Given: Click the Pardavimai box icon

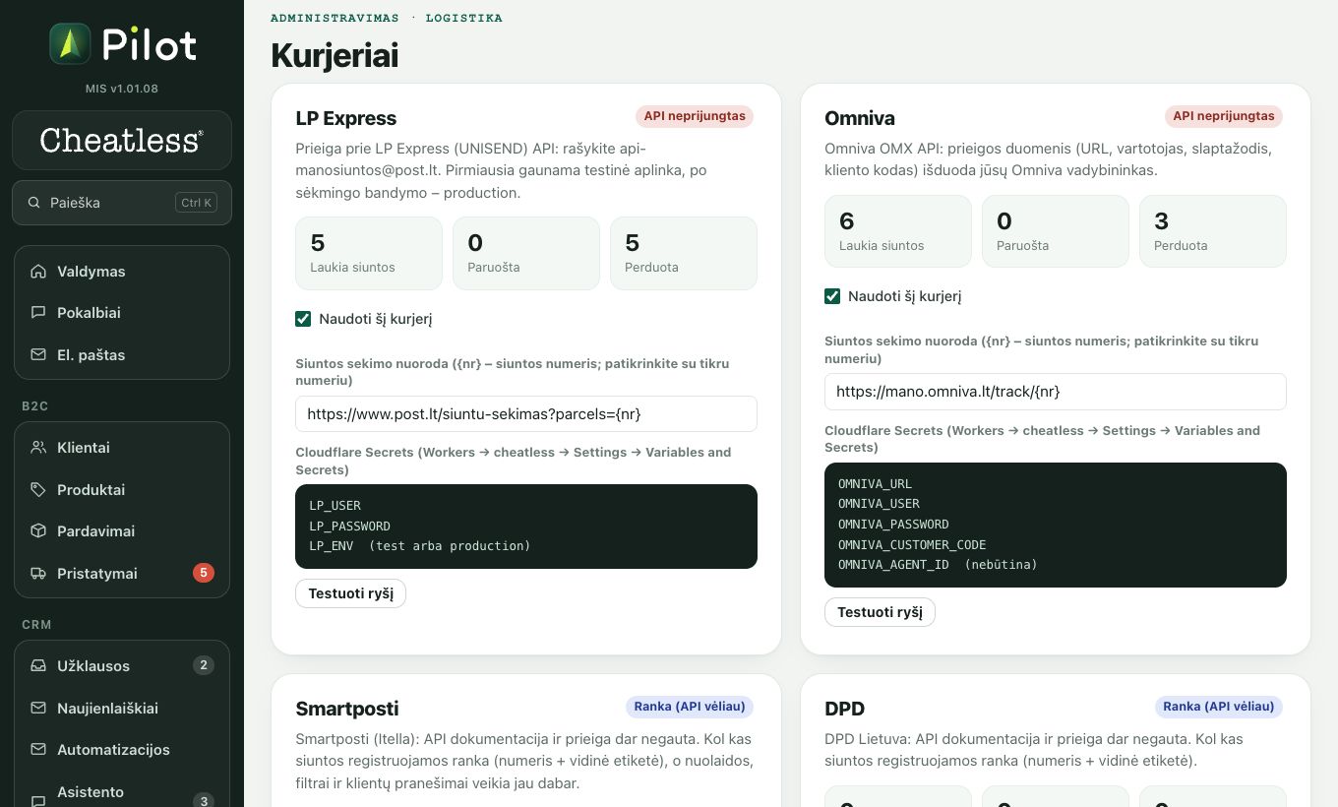Looking at the screenshot, I should point(38,531).
